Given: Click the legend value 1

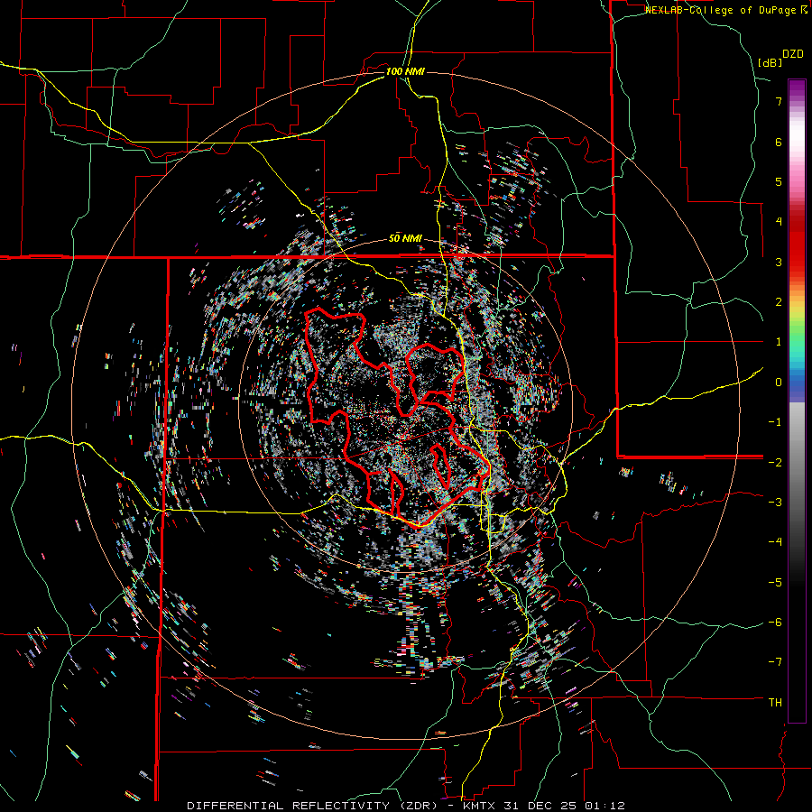Looking at the screenshot, I should tap(779, 342).
